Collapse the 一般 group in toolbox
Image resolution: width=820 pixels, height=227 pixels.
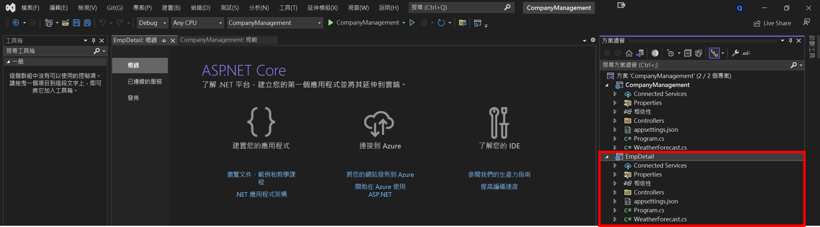pos(8,61)
